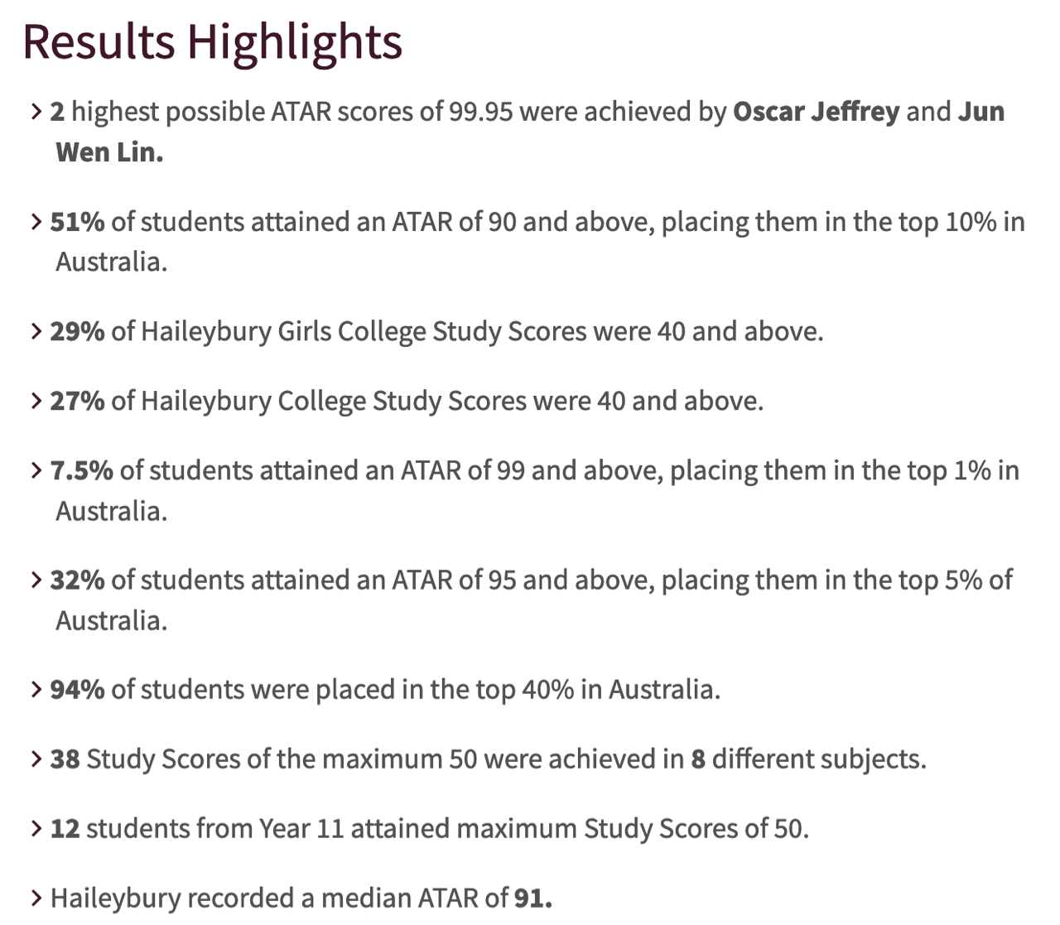Click the bold "32%" figure
Screen dimensions: 1060x925
pyautogui.click(x=77, y=580)
